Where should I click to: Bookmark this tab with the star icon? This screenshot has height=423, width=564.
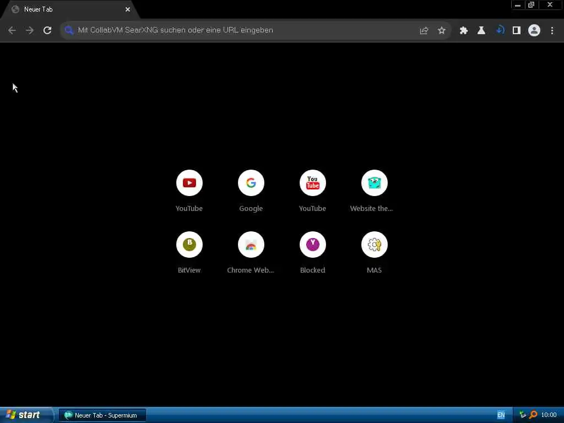click(x=442, y=31)
